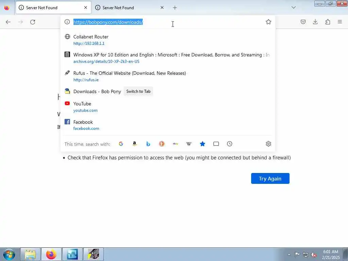Search in open Tabs icon
The image size is (348, 261).
click(x=216, y=144)
